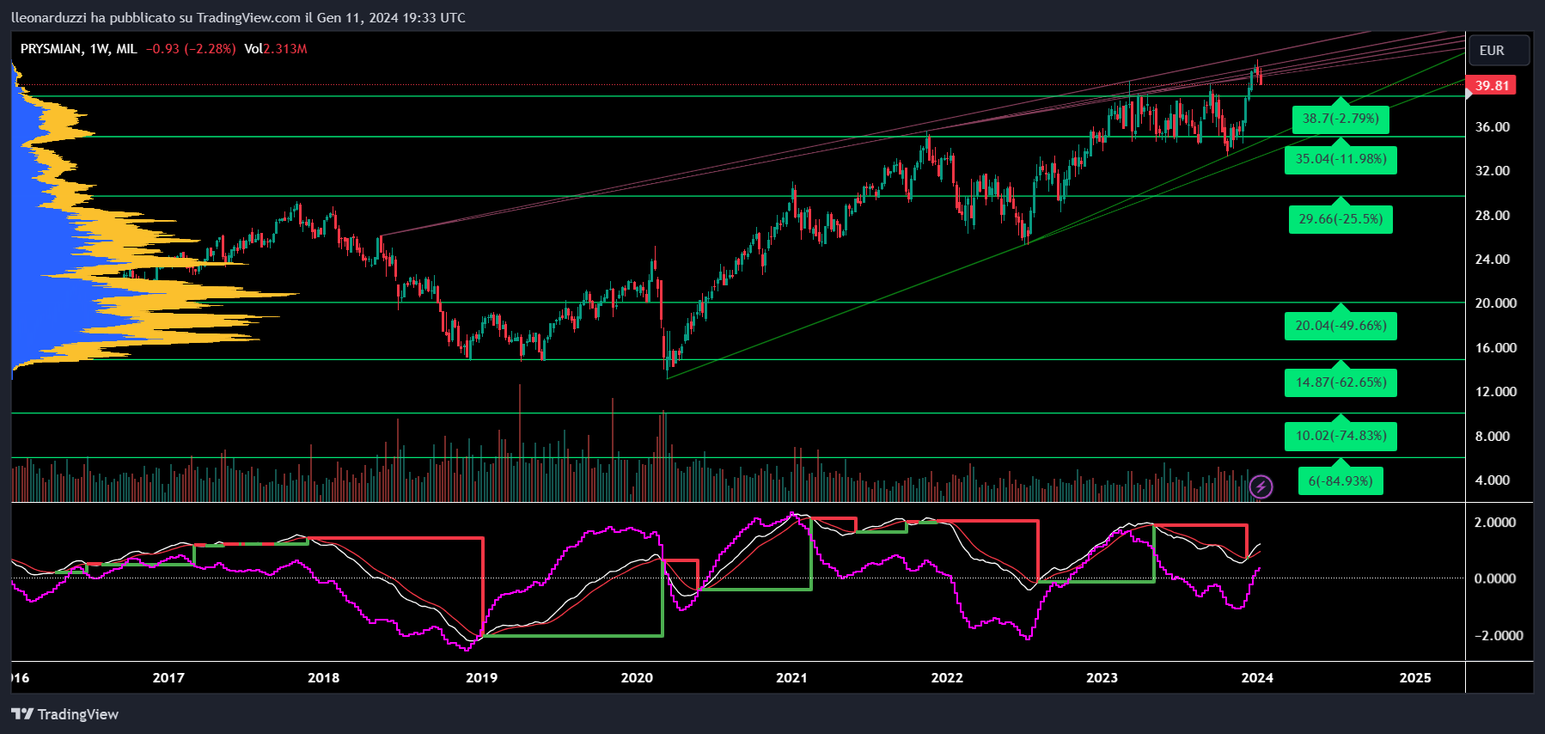Click the 2025 label on time axis
The height and width of the screenshot is (734, 1545).
click(x=1415, y=677)
